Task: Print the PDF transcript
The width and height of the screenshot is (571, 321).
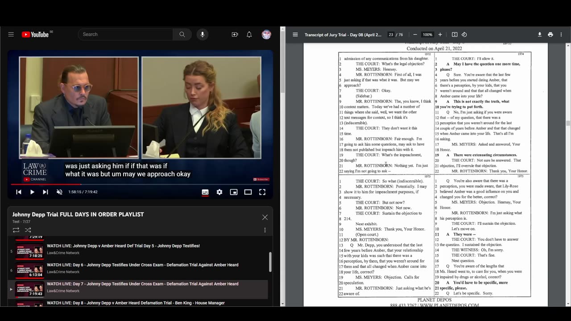Action: click(550, 34)
